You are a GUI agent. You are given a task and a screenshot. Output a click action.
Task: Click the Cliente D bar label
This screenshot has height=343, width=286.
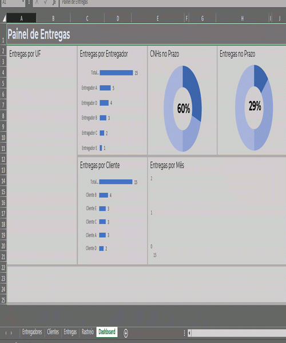tap(92, 248)
